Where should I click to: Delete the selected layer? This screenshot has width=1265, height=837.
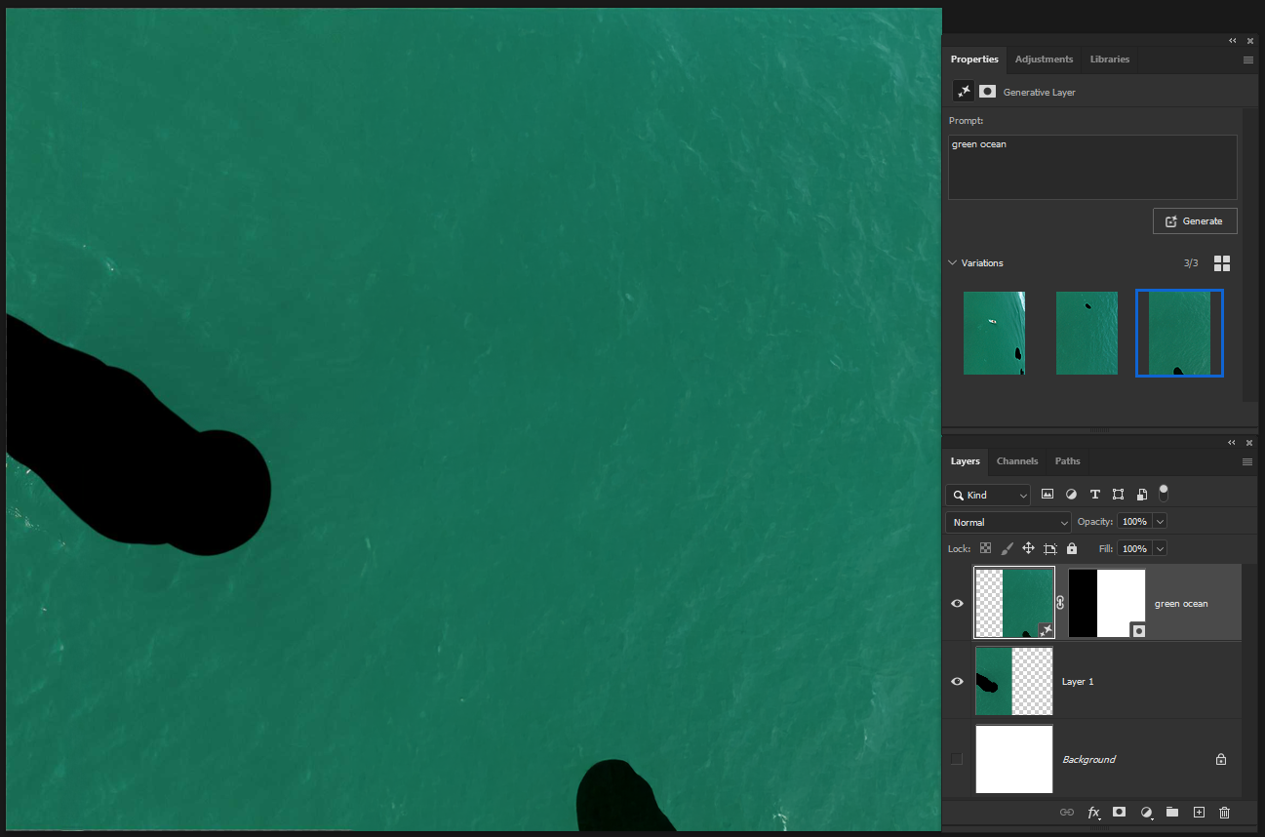tap(1224, 812)
